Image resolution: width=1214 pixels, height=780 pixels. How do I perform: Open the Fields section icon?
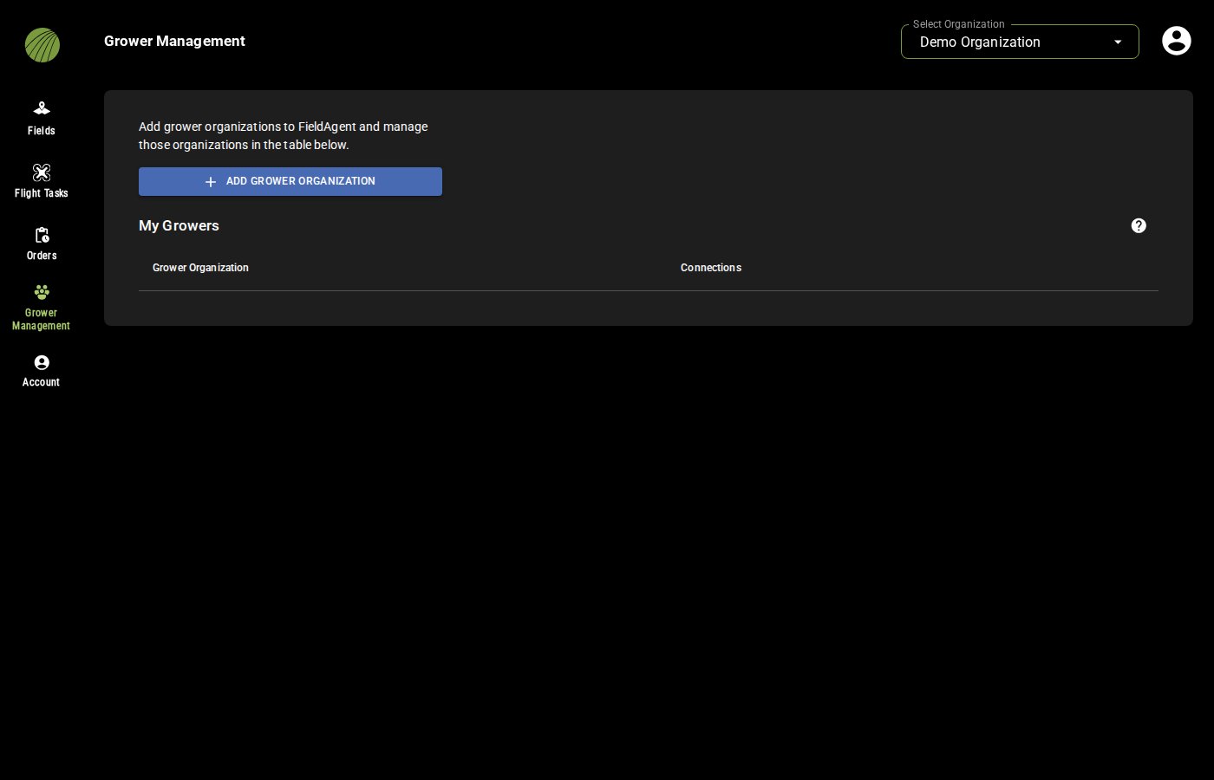42,108
